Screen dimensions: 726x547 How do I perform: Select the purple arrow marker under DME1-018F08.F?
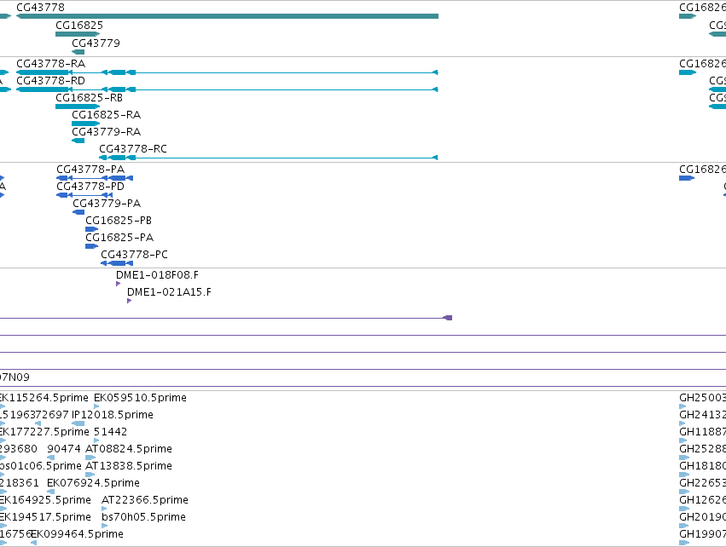(x=118, y=284)
